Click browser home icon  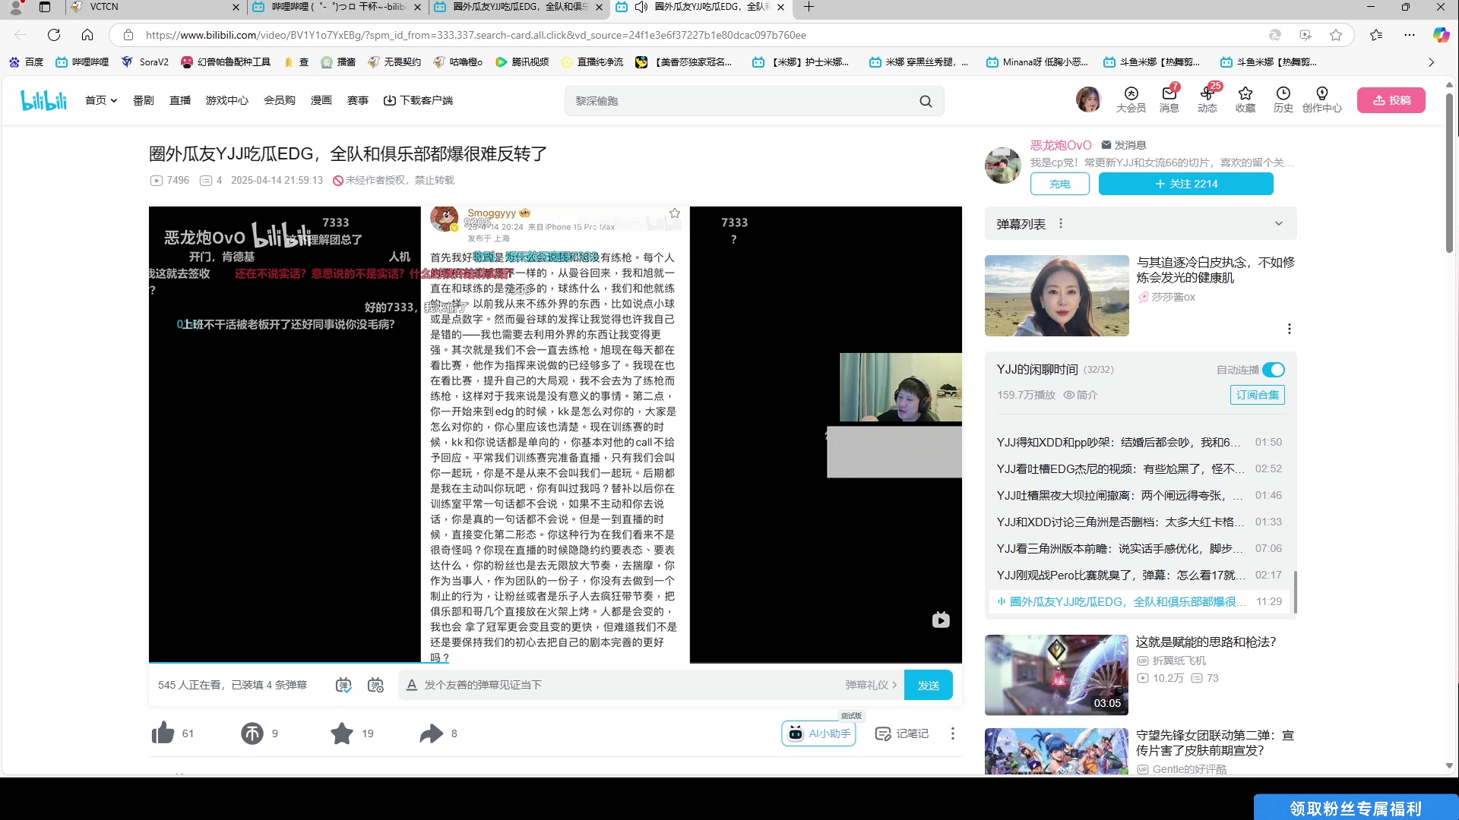(87, 35)
